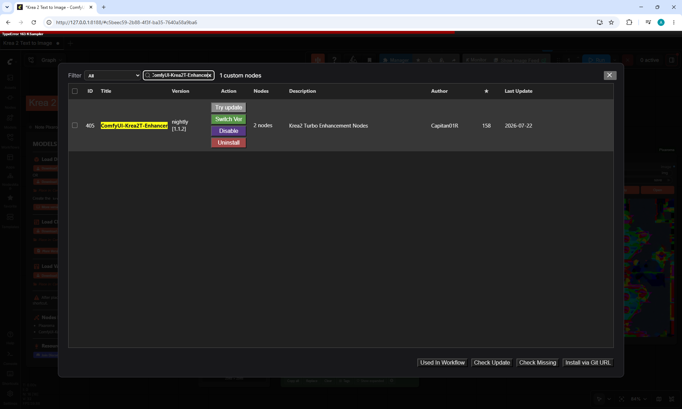Click the Manager button in the toolbar
The height and width of the screenshot is (409, 682).
pyautogui.click(x=396, y=60)
